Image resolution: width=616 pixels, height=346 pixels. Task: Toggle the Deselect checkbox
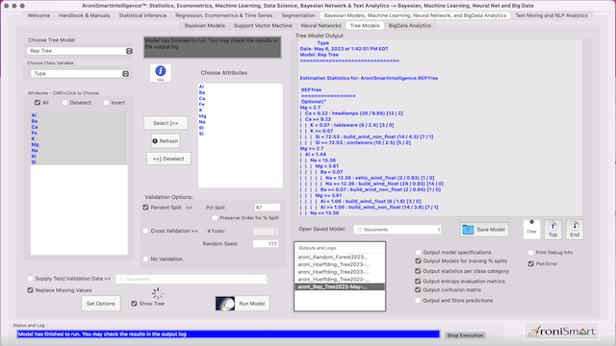click(x=64, y=103)
